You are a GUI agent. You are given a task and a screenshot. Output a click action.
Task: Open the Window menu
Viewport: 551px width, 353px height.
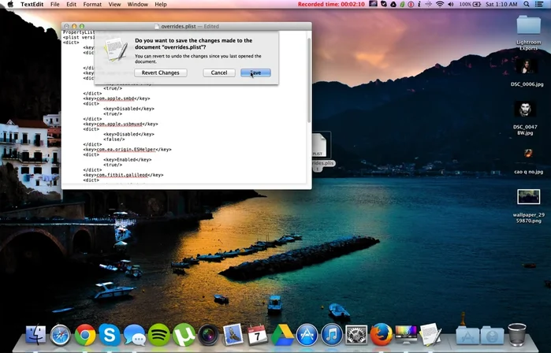tap(137, 4)
